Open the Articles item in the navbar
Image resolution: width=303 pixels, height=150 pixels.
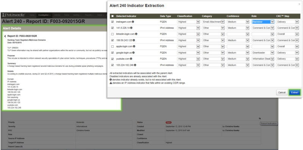coord(58,15)
